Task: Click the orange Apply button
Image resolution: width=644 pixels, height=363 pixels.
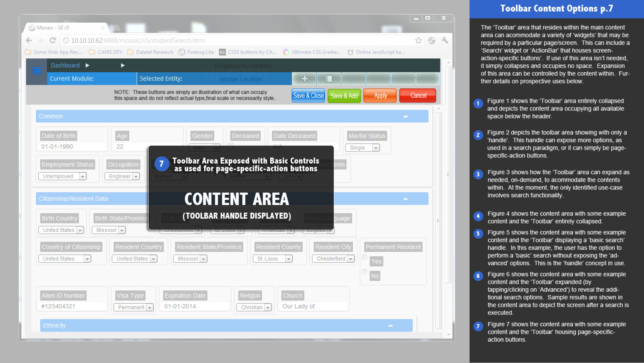Action: [380, 96]
